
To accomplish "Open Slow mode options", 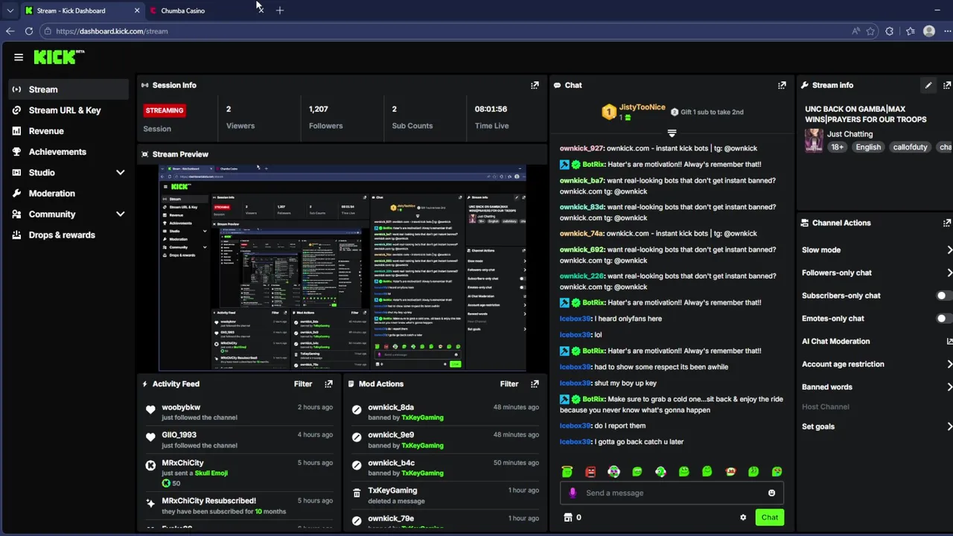I will [x=876, y=250].
